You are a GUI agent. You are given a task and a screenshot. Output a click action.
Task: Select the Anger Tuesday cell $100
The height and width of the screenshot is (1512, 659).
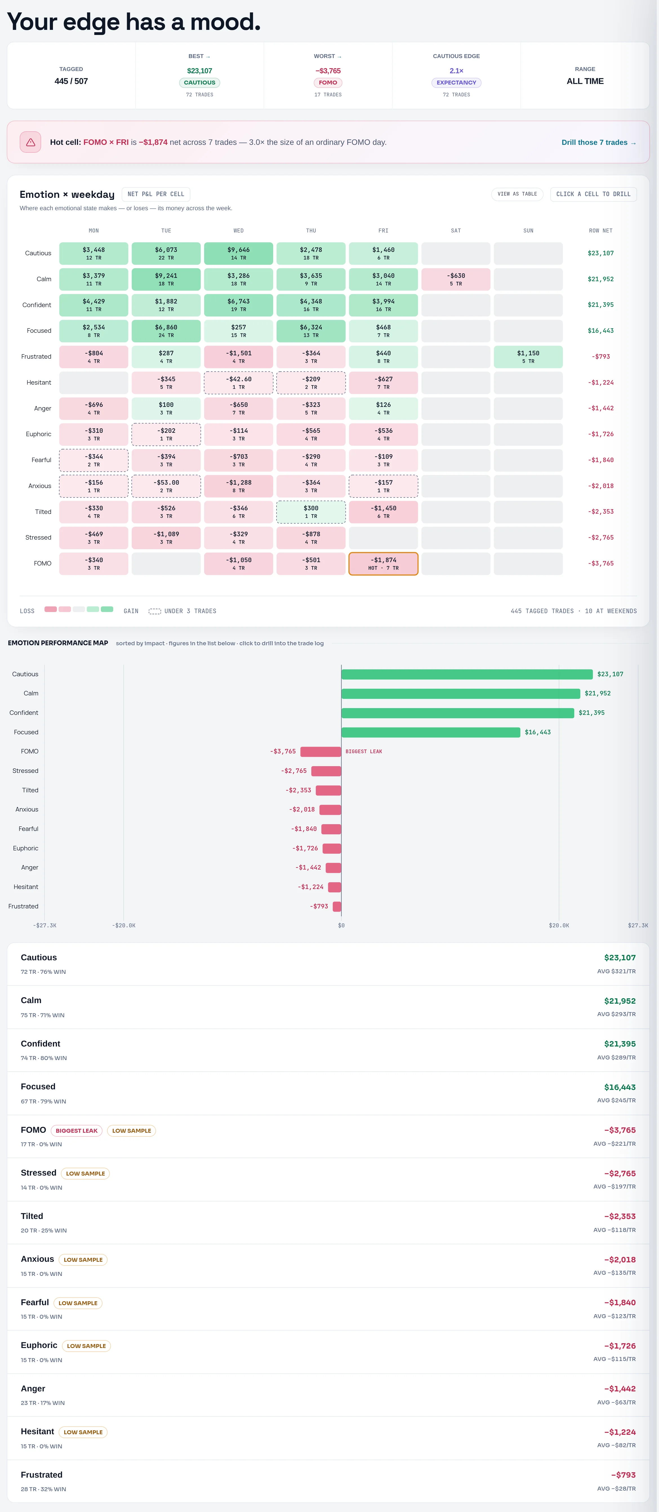pos(166,409)
